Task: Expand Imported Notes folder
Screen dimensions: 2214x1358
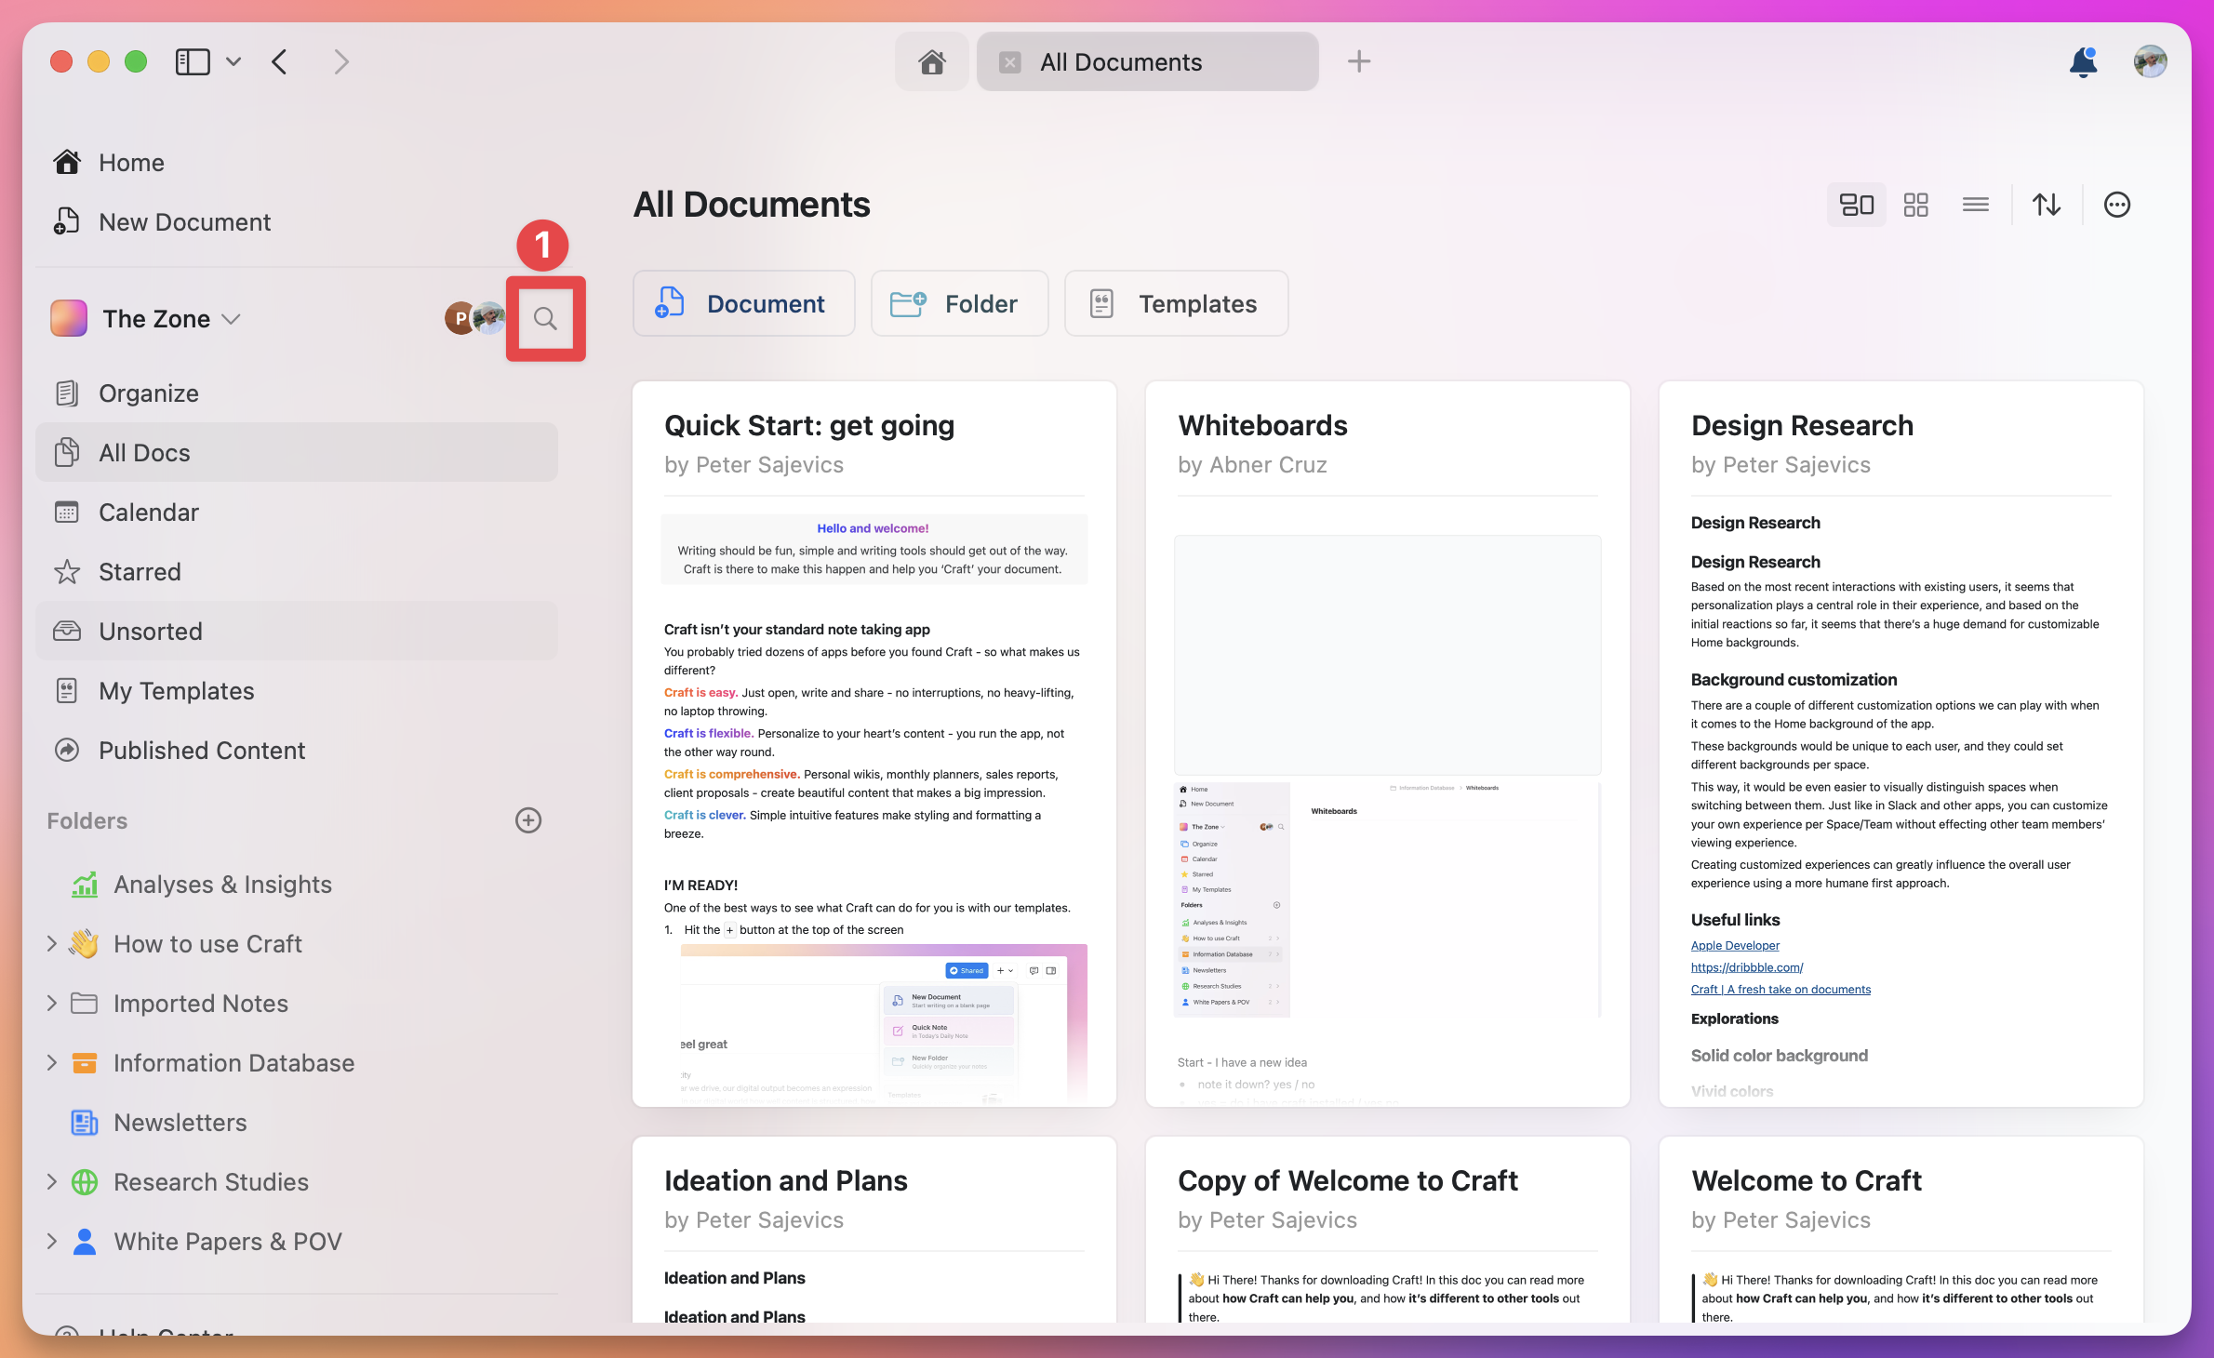Action: [52, 1003]
